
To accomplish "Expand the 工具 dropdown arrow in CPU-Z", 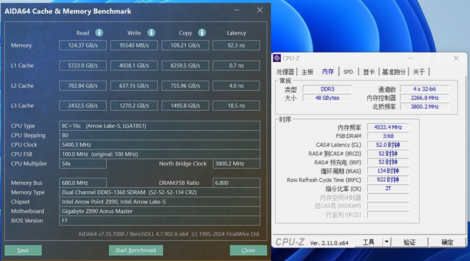I will 387,242.
